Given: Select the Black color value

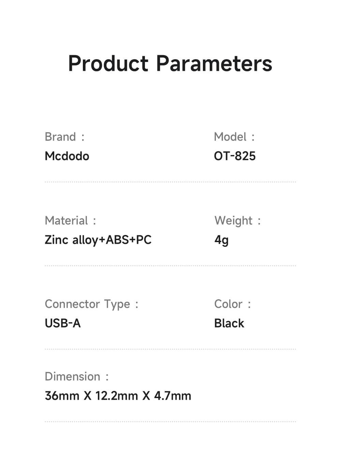Looking at the screenshot, I should pos(229,324).
